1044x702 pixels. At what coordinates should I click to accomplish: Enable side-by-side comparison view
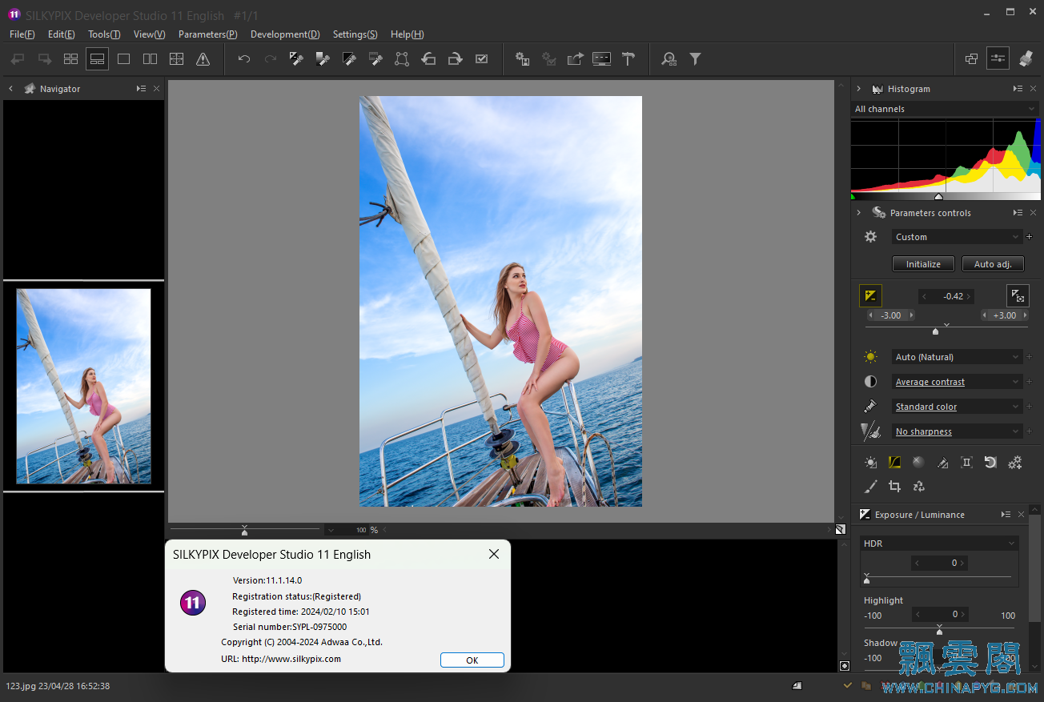coord(150,58)
